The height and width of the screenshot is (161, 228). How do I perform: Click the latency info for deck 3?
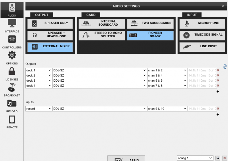(x=202, y=80)
